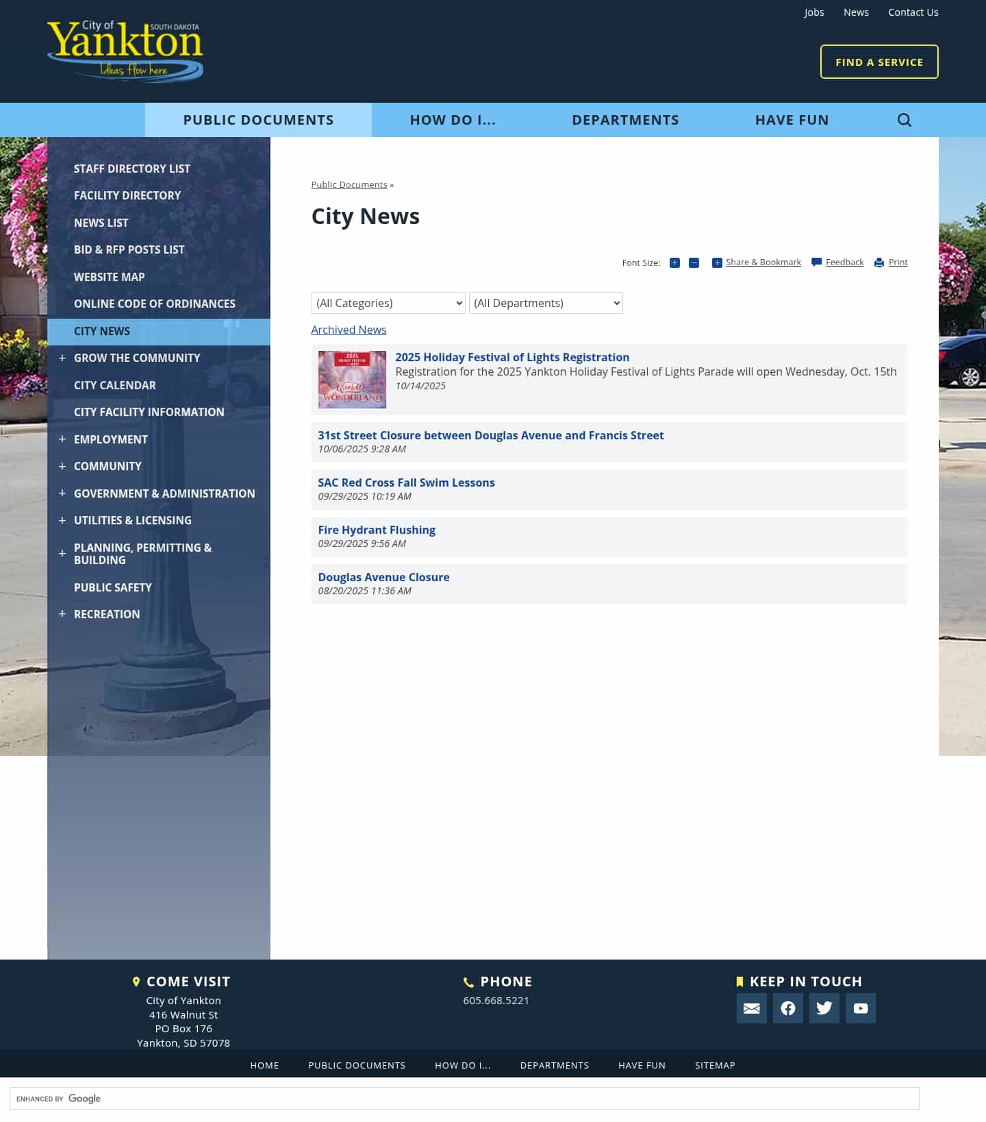Screen dimensions: 986x1122
Task: Click the Holiday Festival of Lights thumbnail
Action: pyautogui.click(x=352, y=380)
